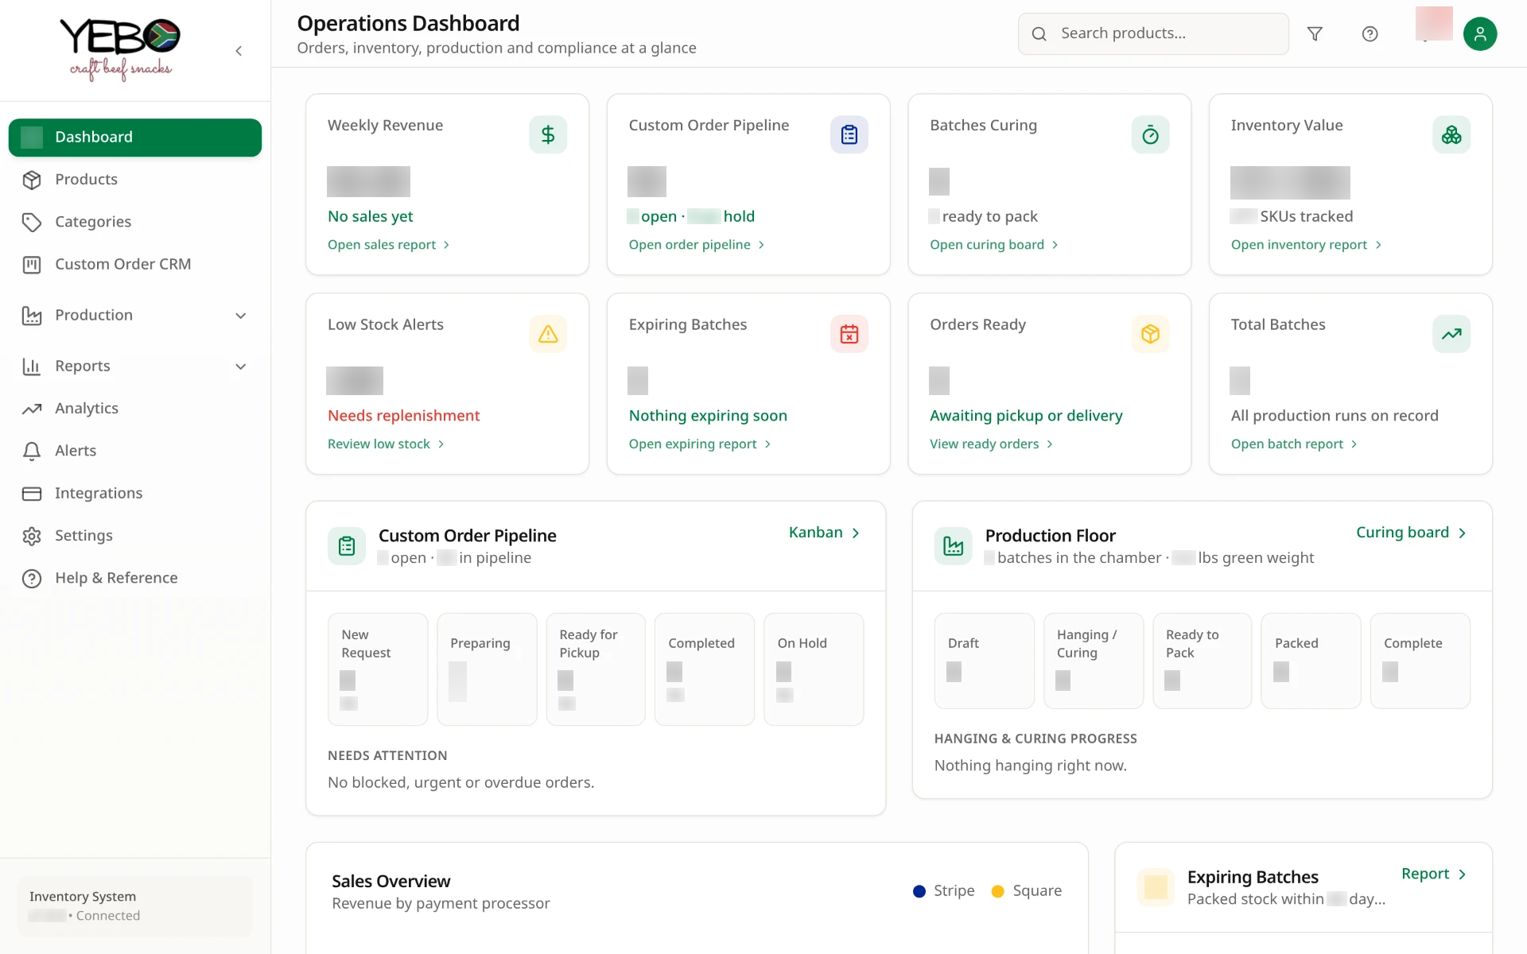
Task: Open inventory report link
Action: point(1307,245)
